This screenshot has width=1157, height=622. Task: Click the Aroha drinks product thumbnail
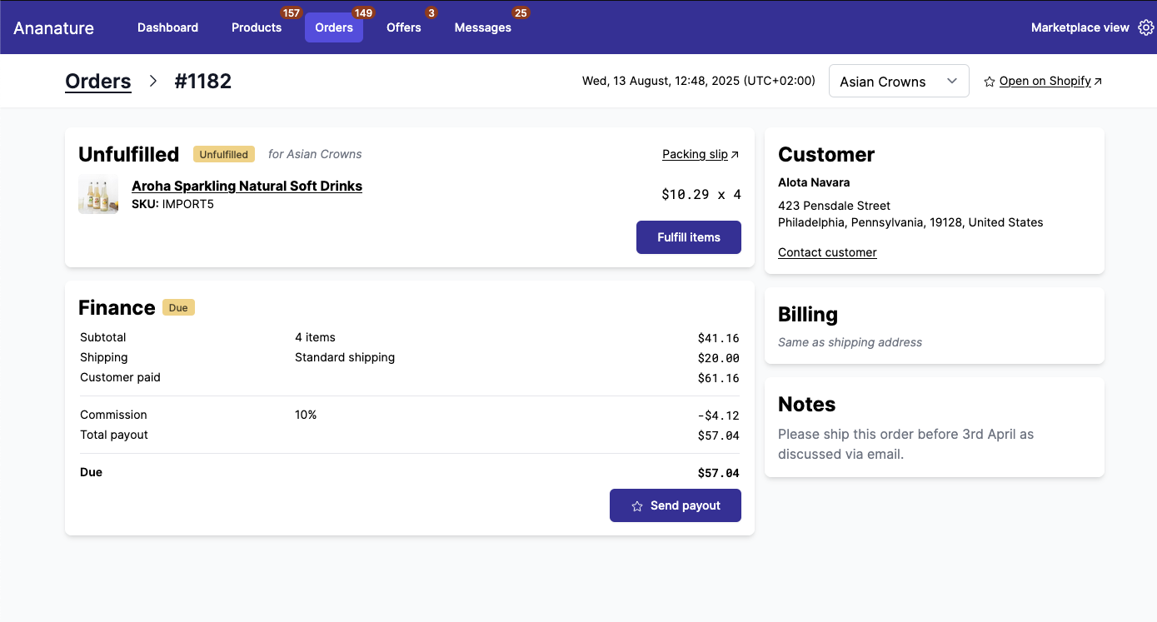coord(98,195)
